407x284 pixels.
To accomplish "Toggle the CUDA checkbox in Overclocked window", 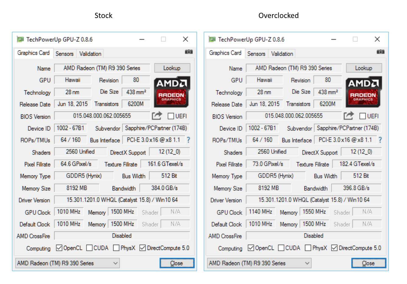I will [281, 248].
